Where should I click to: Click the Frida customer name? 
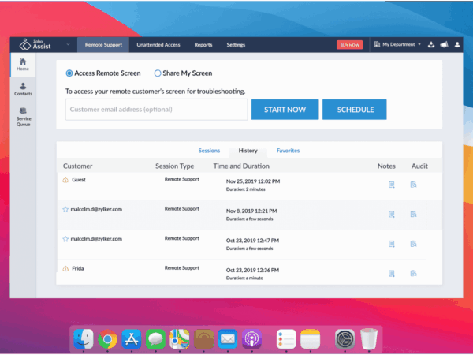[78, 268]
